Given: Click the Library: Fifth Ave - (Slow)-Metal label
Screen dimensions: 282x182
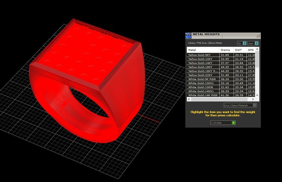Looking at the screenshot, I should click(205, 43).
